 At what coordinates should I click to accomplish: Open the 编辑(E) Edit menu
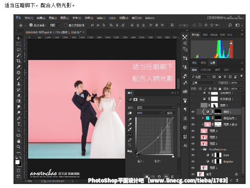pos(41,18)
